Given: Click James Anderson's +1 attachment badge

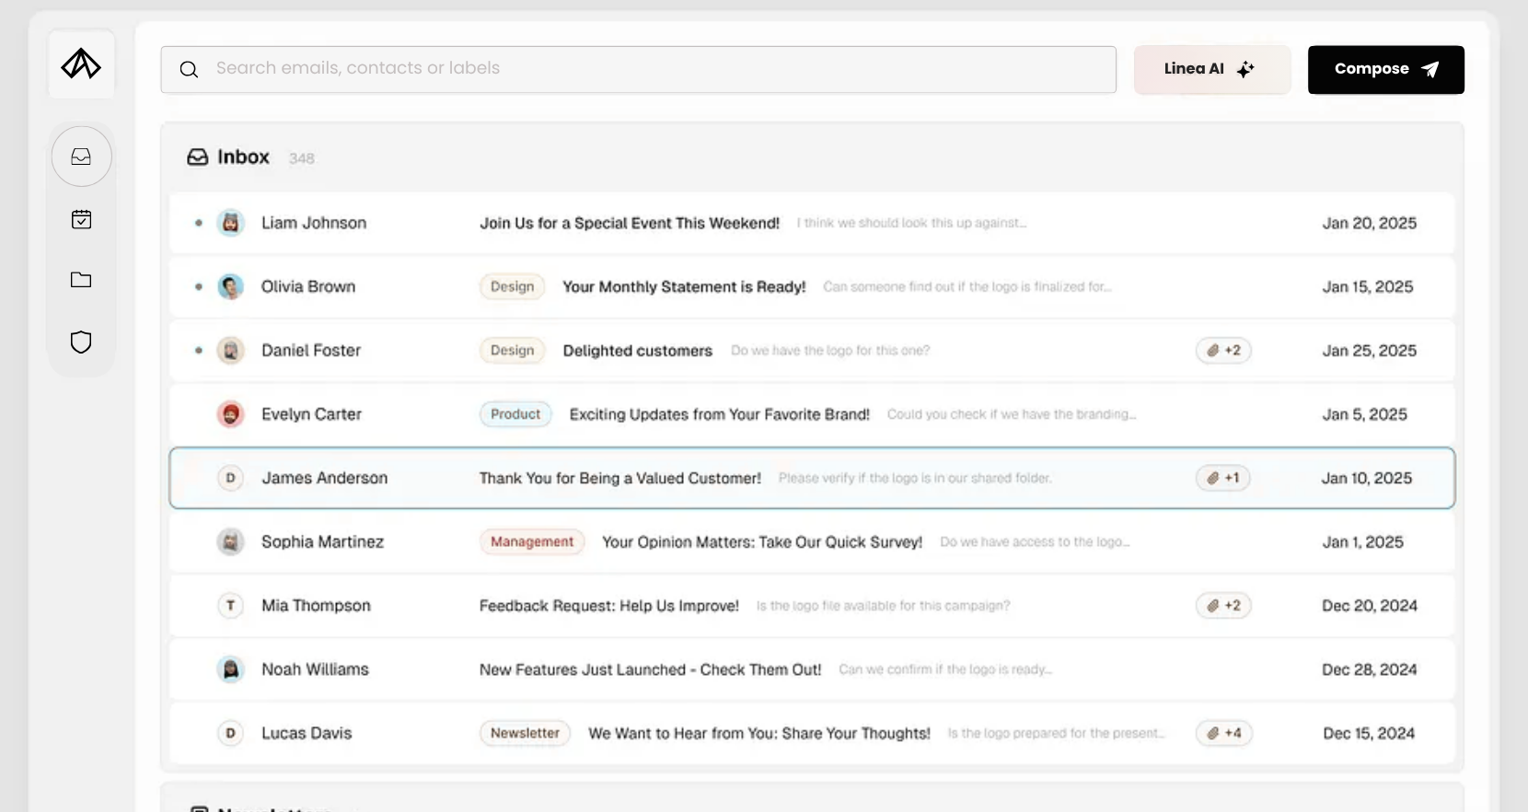Looking at the screenshot, I should (1223, 478).
